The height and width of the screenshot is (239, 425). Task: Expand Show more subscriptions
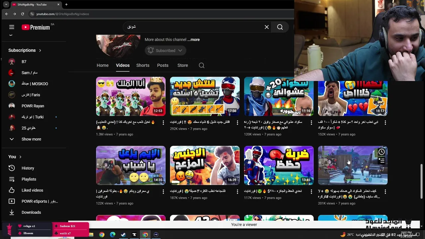31,139
